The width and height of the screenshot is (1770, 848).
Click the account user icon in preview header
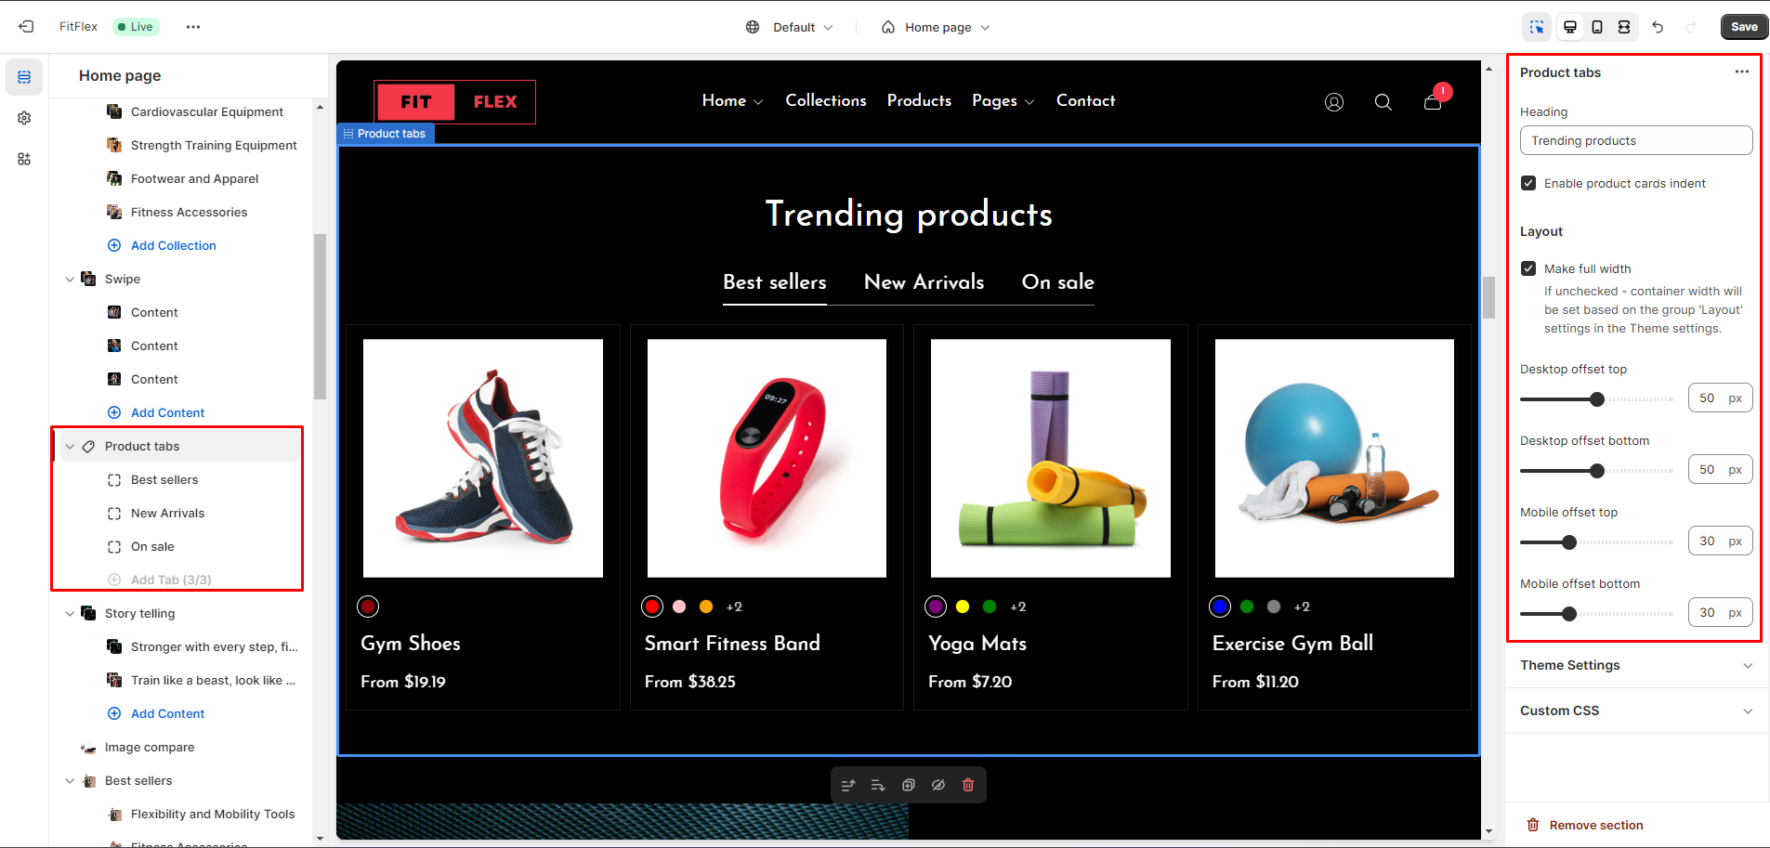point(1334,102)
